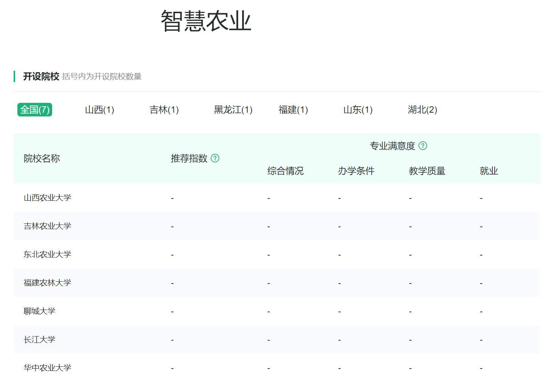Select 福建农林大学 from the list
Viewport: 543px width, 386px height.
tap(47, 282)
